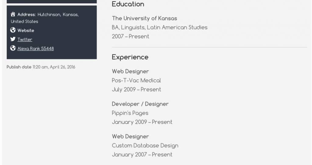Click the Twitter bird icon
312x165 pixels.
click(13, 39)
